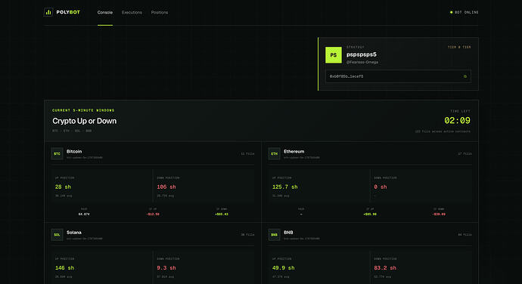Click the Tier badge in strategy card
522x284 pixels.
click(459, 48)
